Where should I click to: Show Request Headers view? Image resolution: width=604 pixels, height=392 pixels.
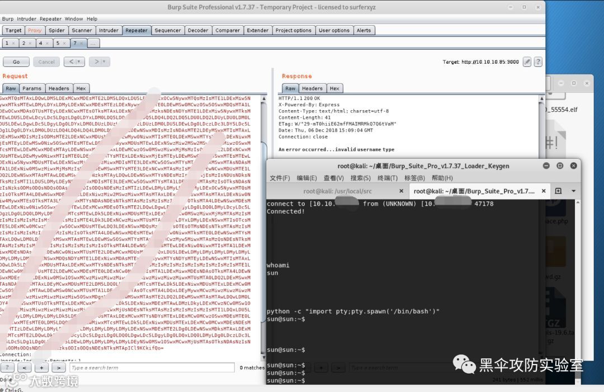[59, 88]
